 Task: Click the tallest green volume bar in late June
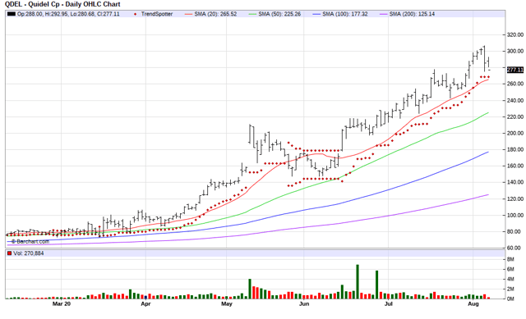coord(358,282)
